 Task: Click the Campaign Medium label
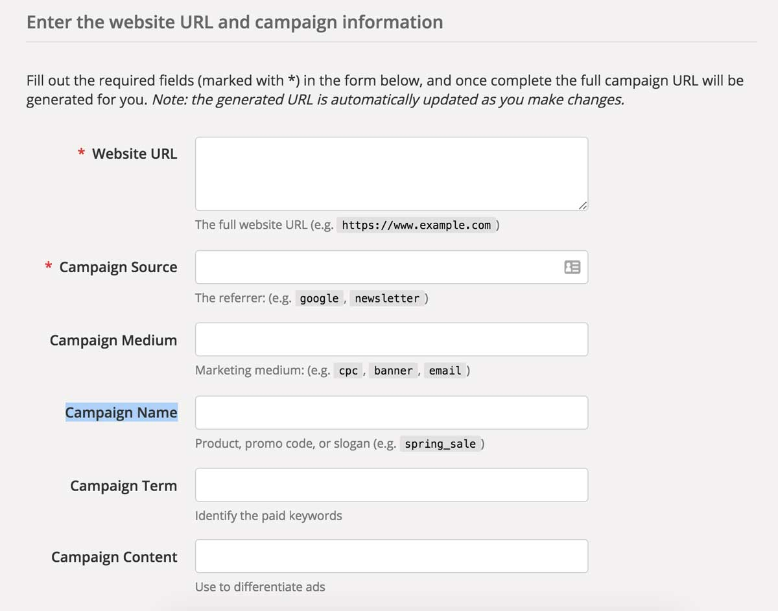click(x=113, y=340)
